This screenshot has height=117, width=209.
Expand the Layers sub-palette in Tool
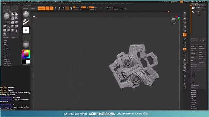(193, 98)
